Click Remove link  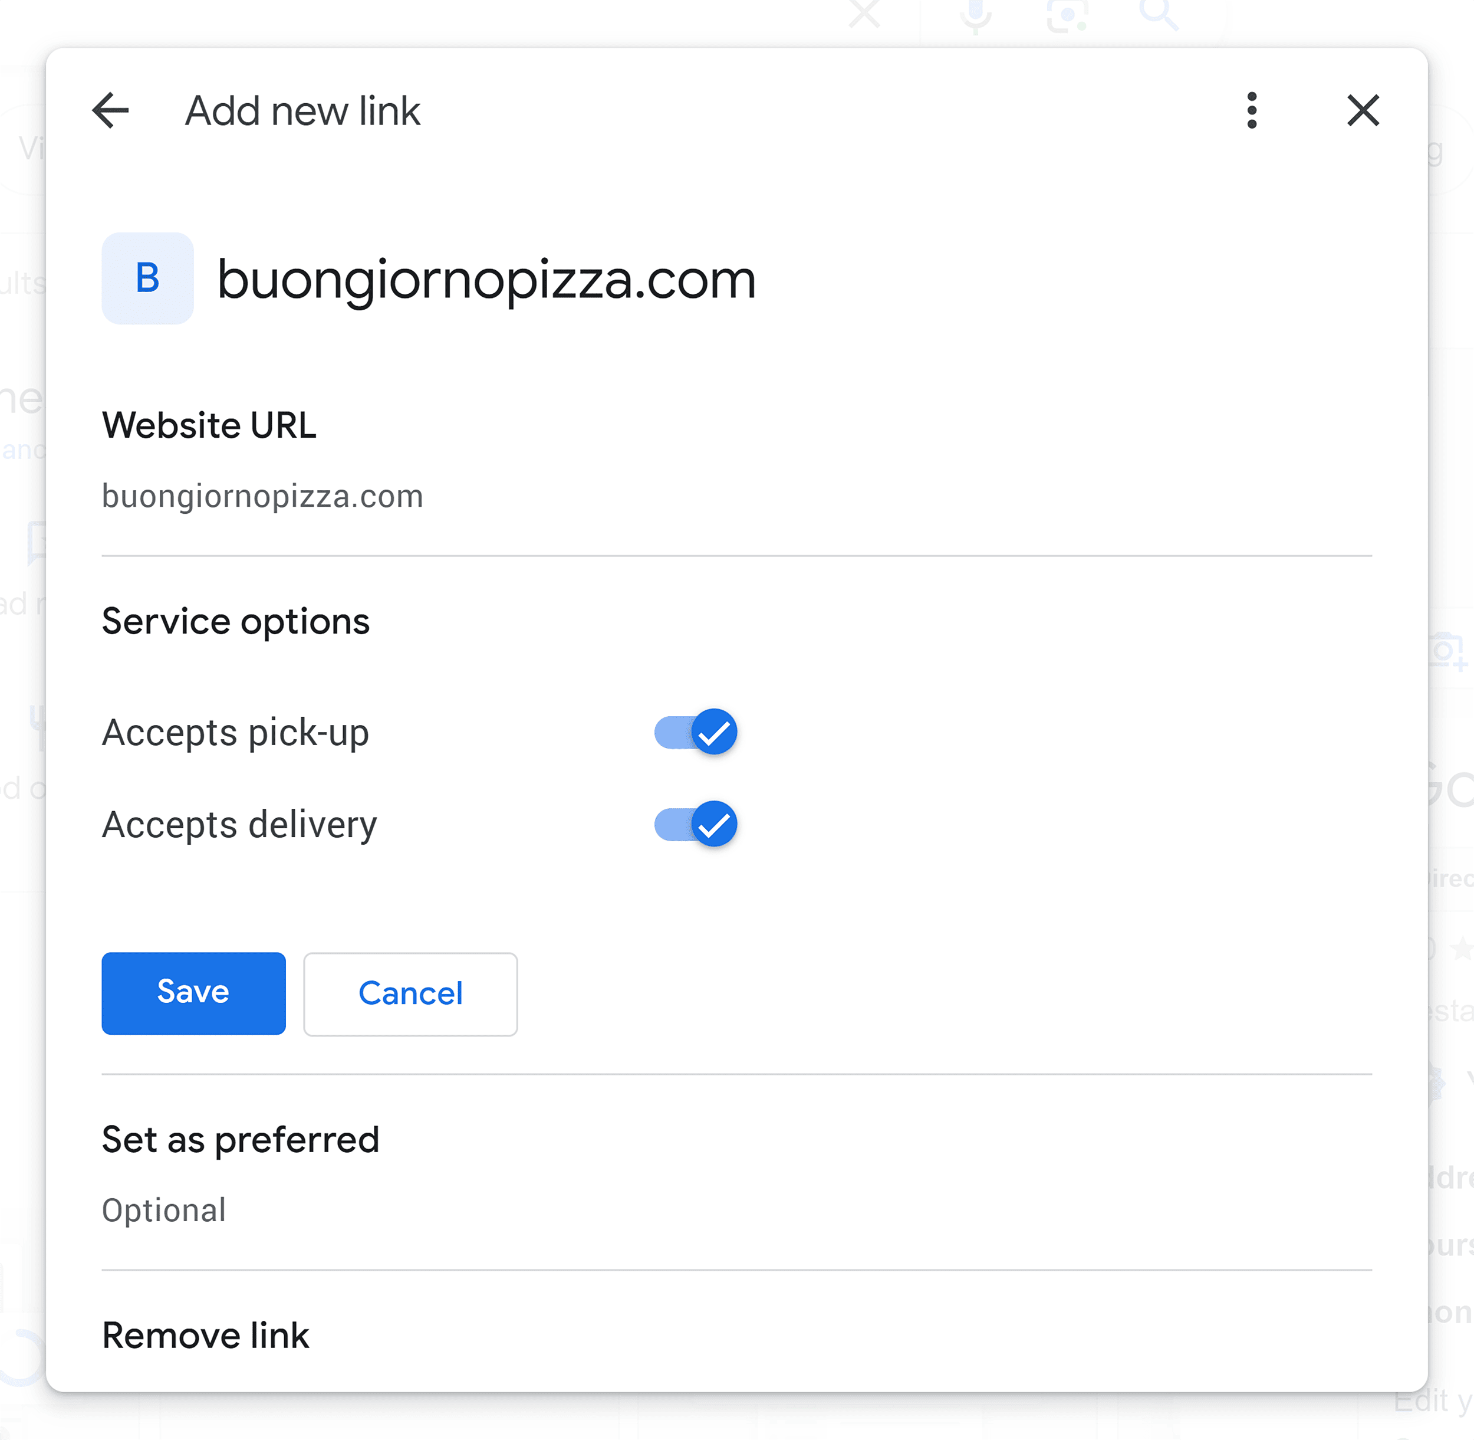205,1335
